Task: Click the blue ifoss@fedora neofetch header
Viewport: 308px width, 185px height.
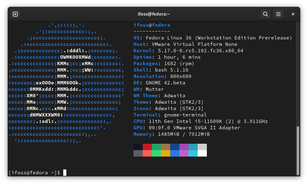Action: pos(152,25)
